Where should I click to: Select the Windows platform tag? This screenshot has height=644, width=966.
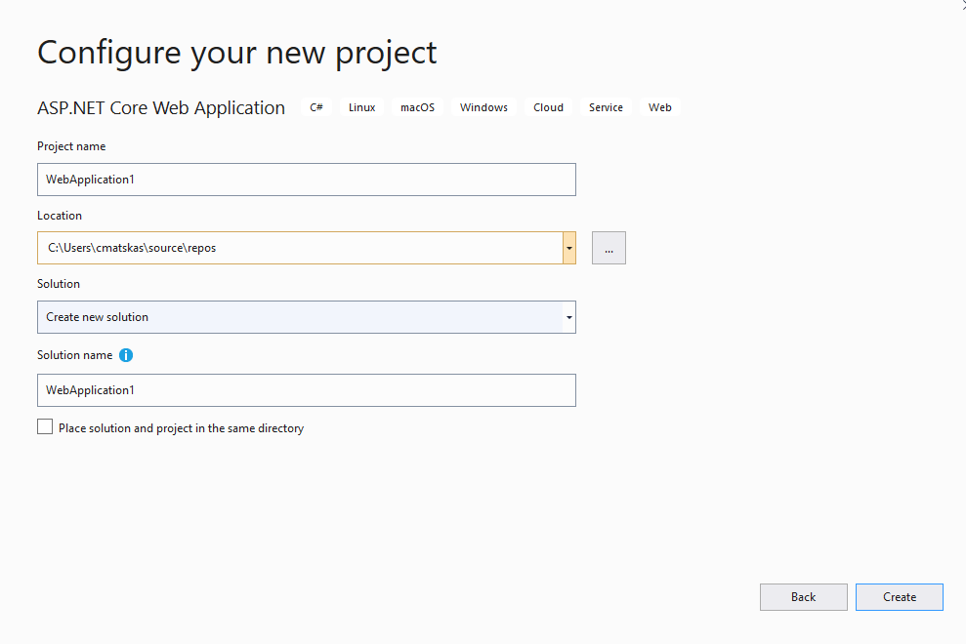tap(483, 107)
